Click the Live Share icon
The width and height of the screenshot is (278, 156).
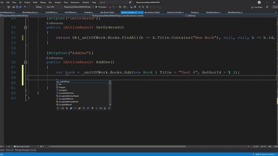pos(252,7)
